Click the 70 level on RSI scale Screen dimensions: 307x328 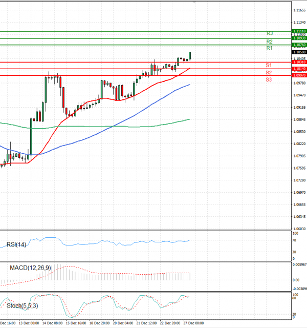pos(294,240)
